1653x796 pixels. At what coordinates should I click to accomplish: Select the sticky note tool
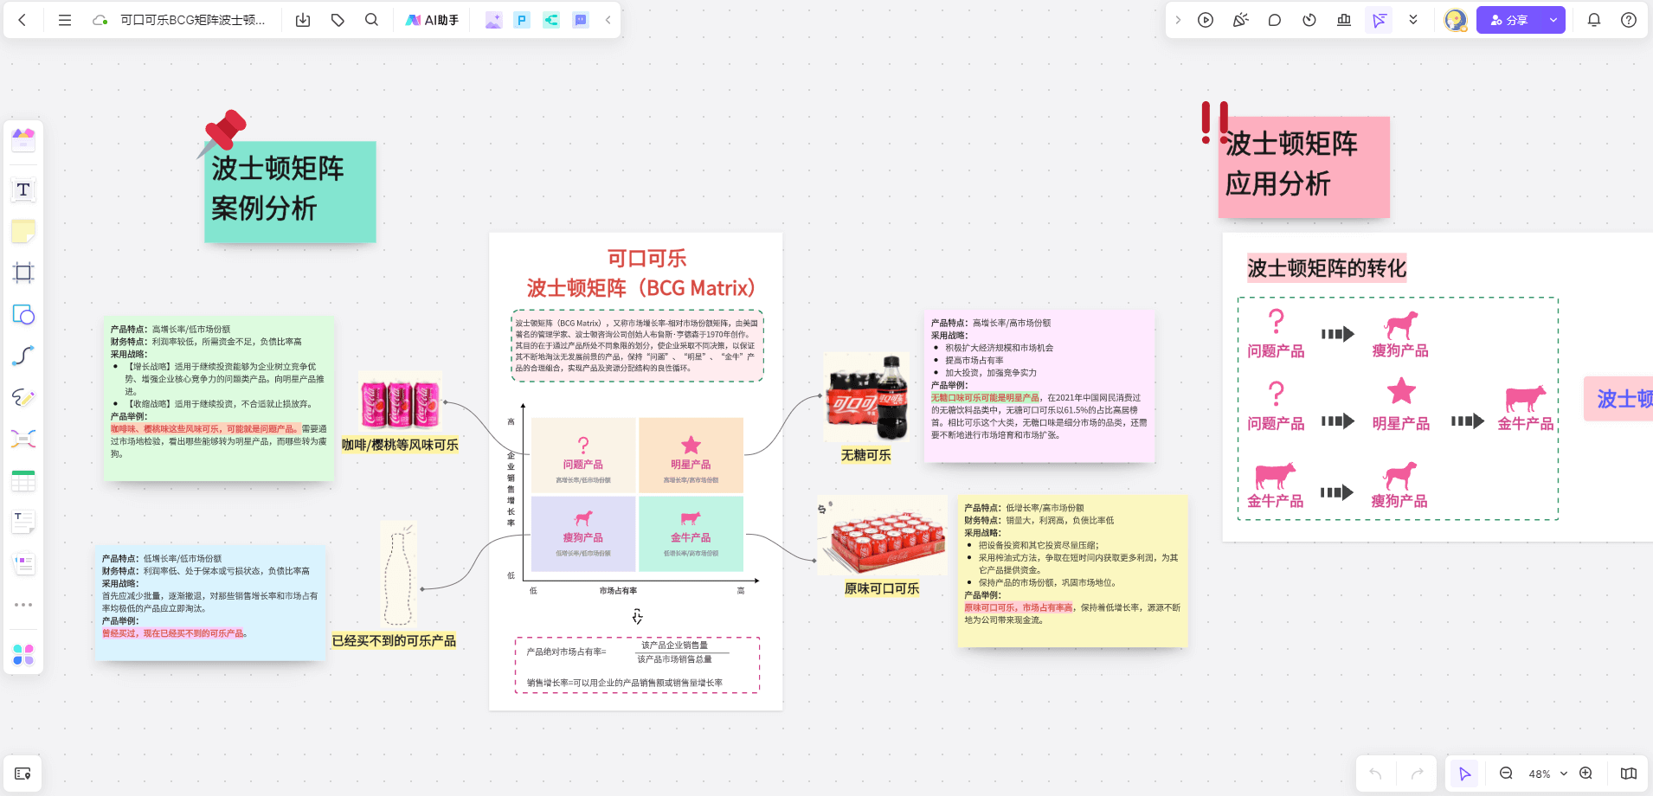(23, 231)
